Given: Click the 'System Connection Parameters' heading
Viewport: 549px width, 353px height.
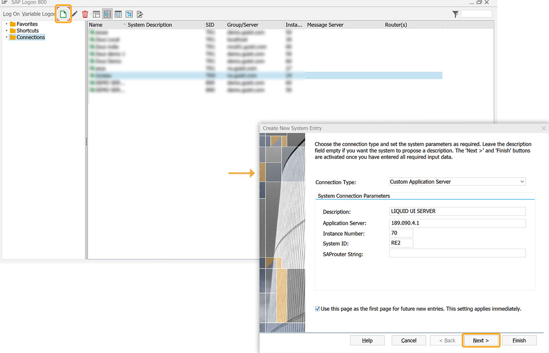Looking at the screenshot, I should (354, 196).
